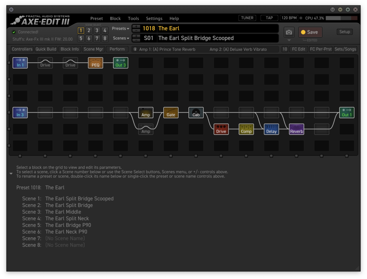Select the bypassed lower Amp block

pos(146,129)
